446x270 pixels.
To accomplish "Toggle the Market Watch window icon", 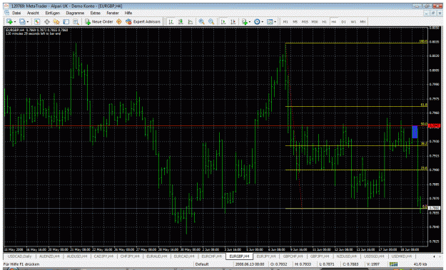I will [x=37, y=21].
